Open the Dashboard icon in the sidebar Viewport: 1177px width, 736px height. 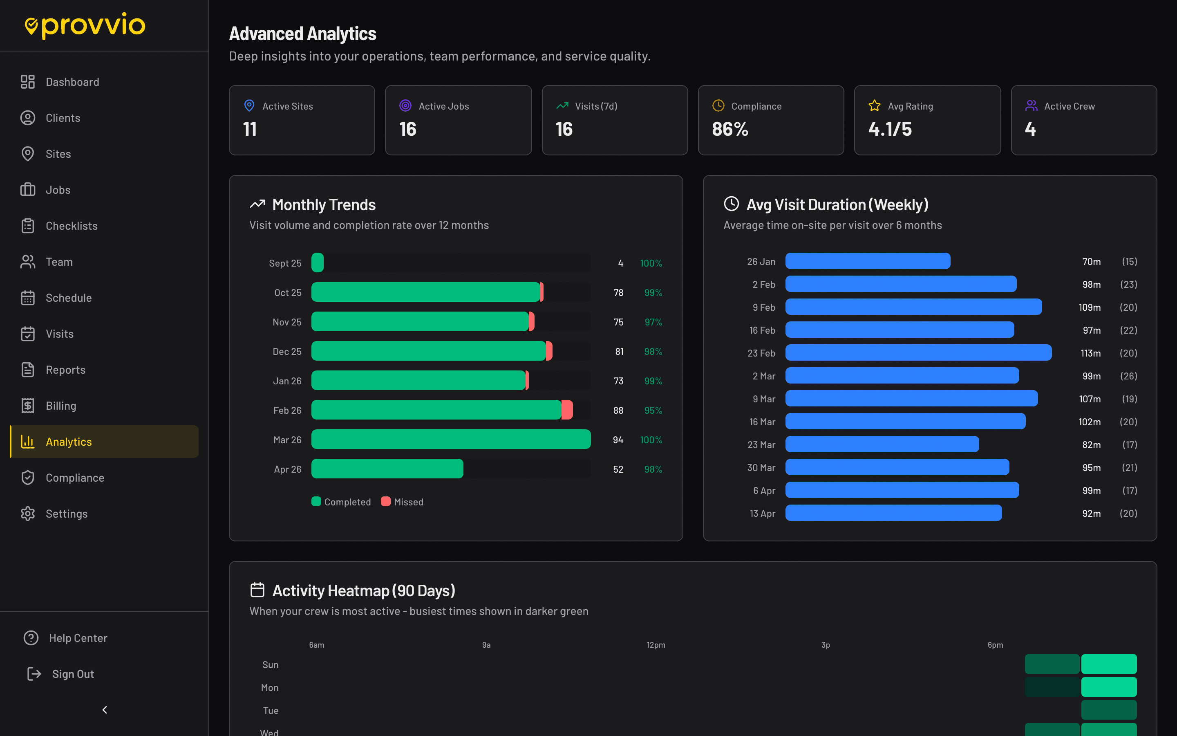[28, 82]
